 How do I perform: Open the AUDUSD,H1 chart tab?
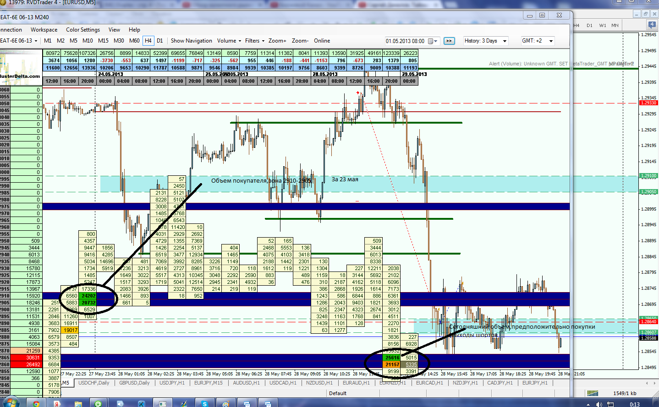click(x=246, y=383)
